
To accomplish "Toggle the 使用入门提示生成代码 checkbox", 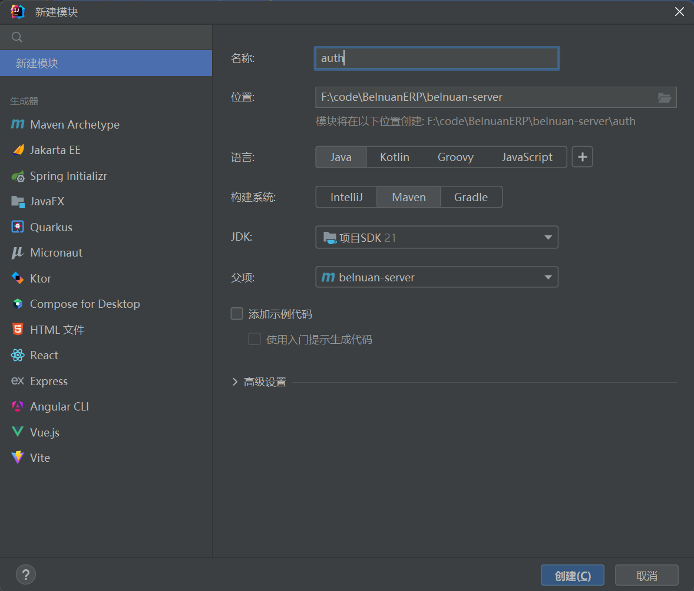I will click(255, 339).
